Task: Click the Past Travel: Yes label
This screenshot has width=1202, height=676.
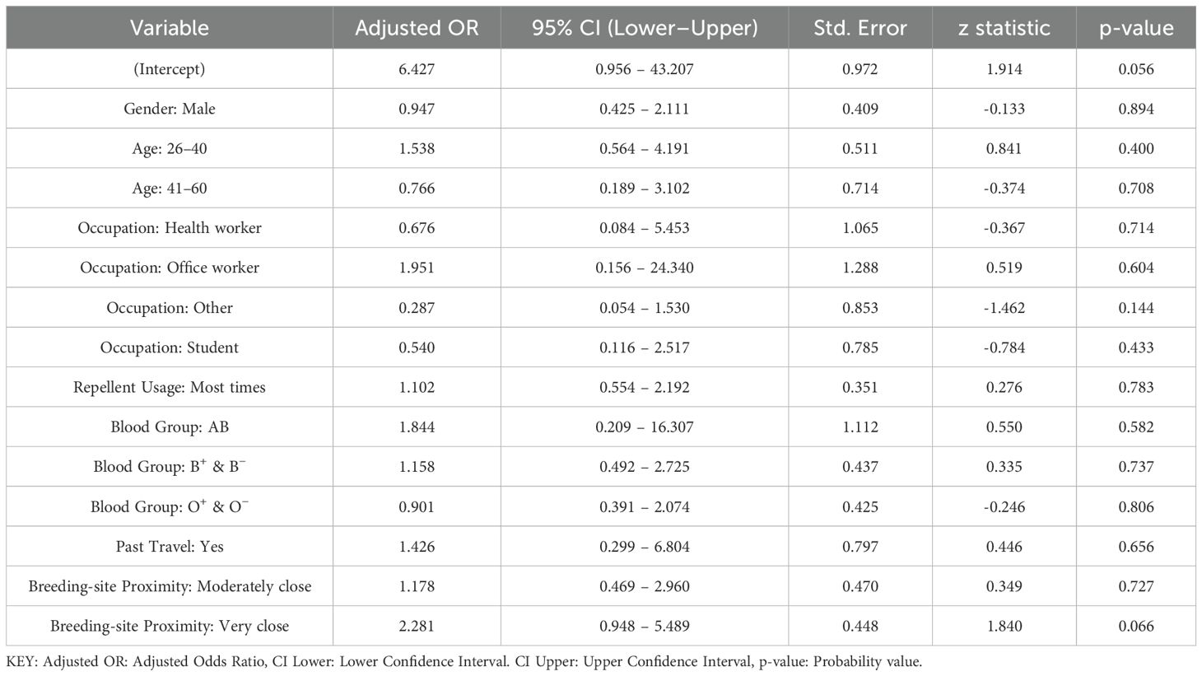Action: (170, 546)
